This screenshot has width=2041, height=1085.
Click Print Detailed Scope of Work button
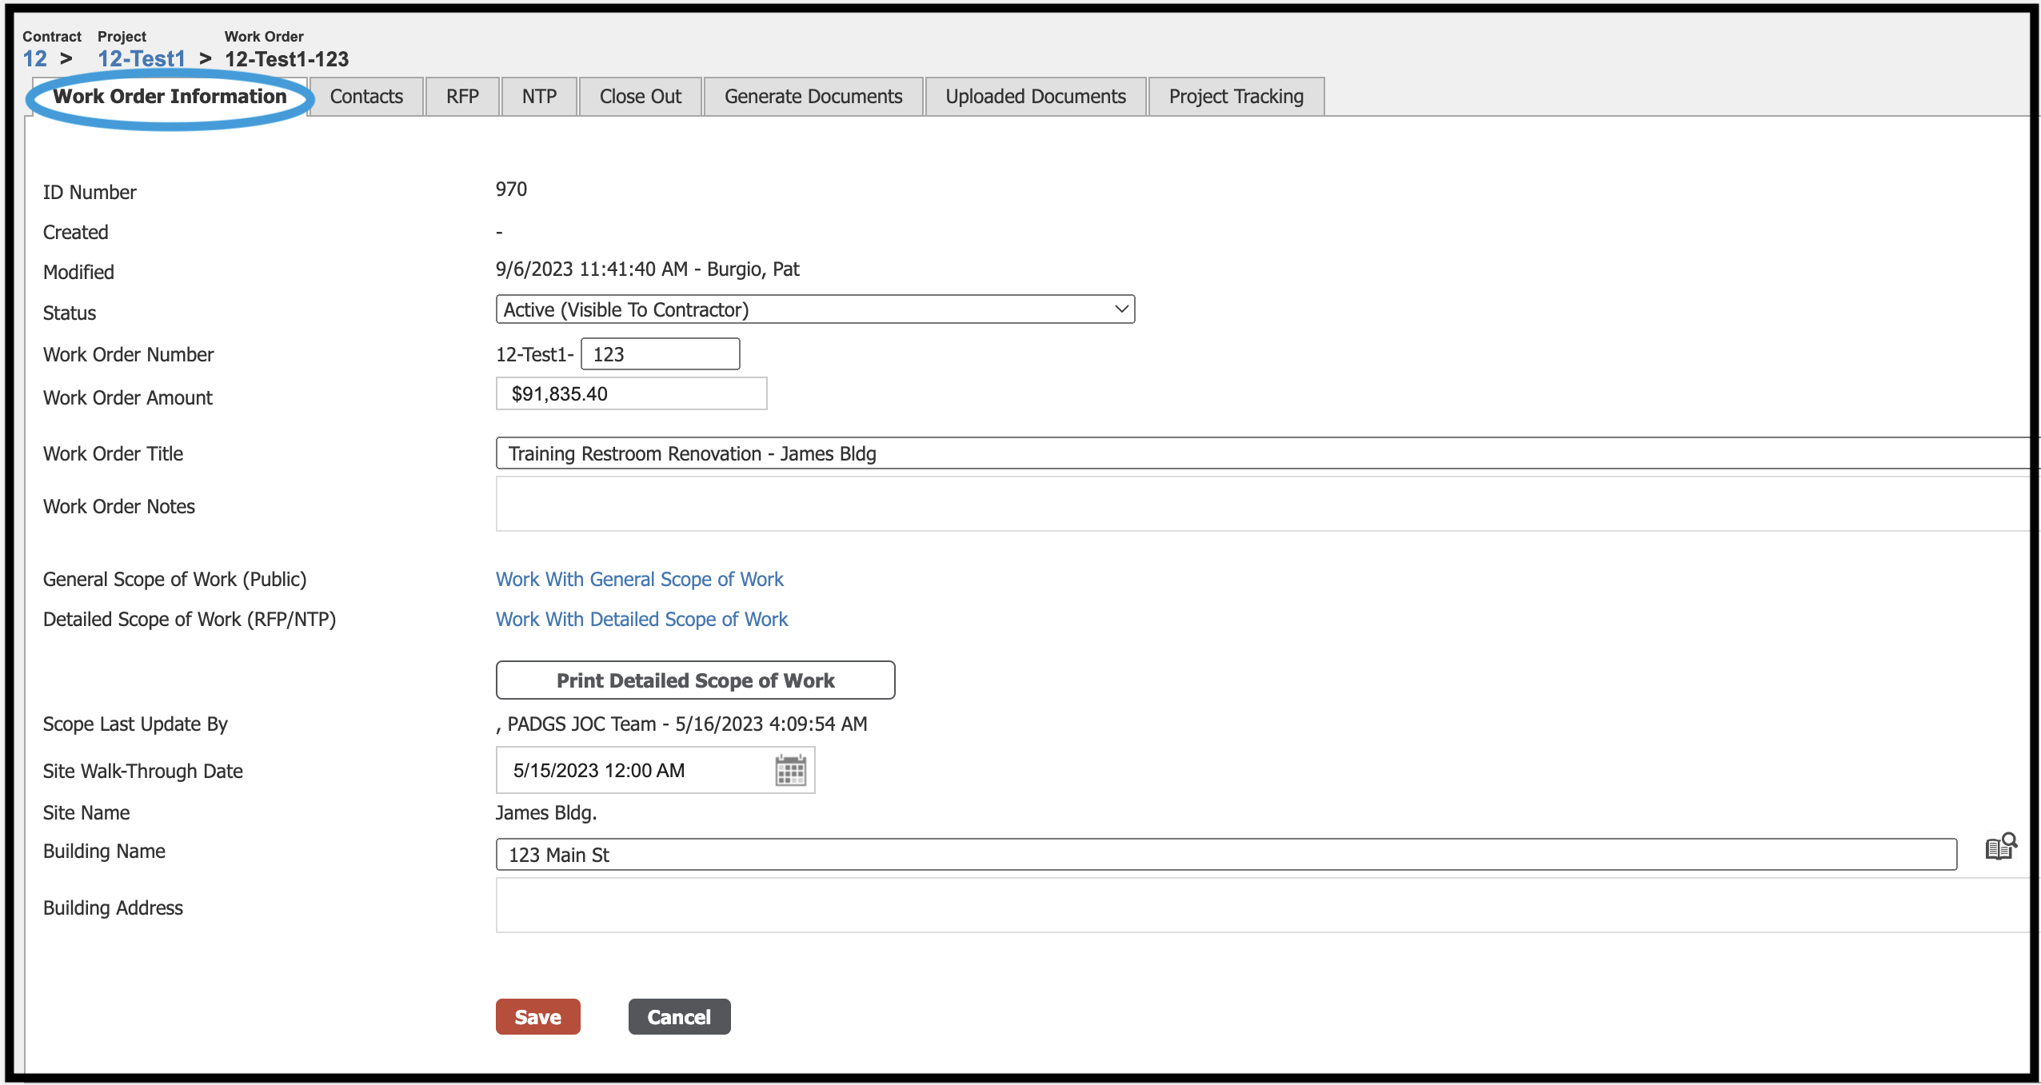[695, 680]
